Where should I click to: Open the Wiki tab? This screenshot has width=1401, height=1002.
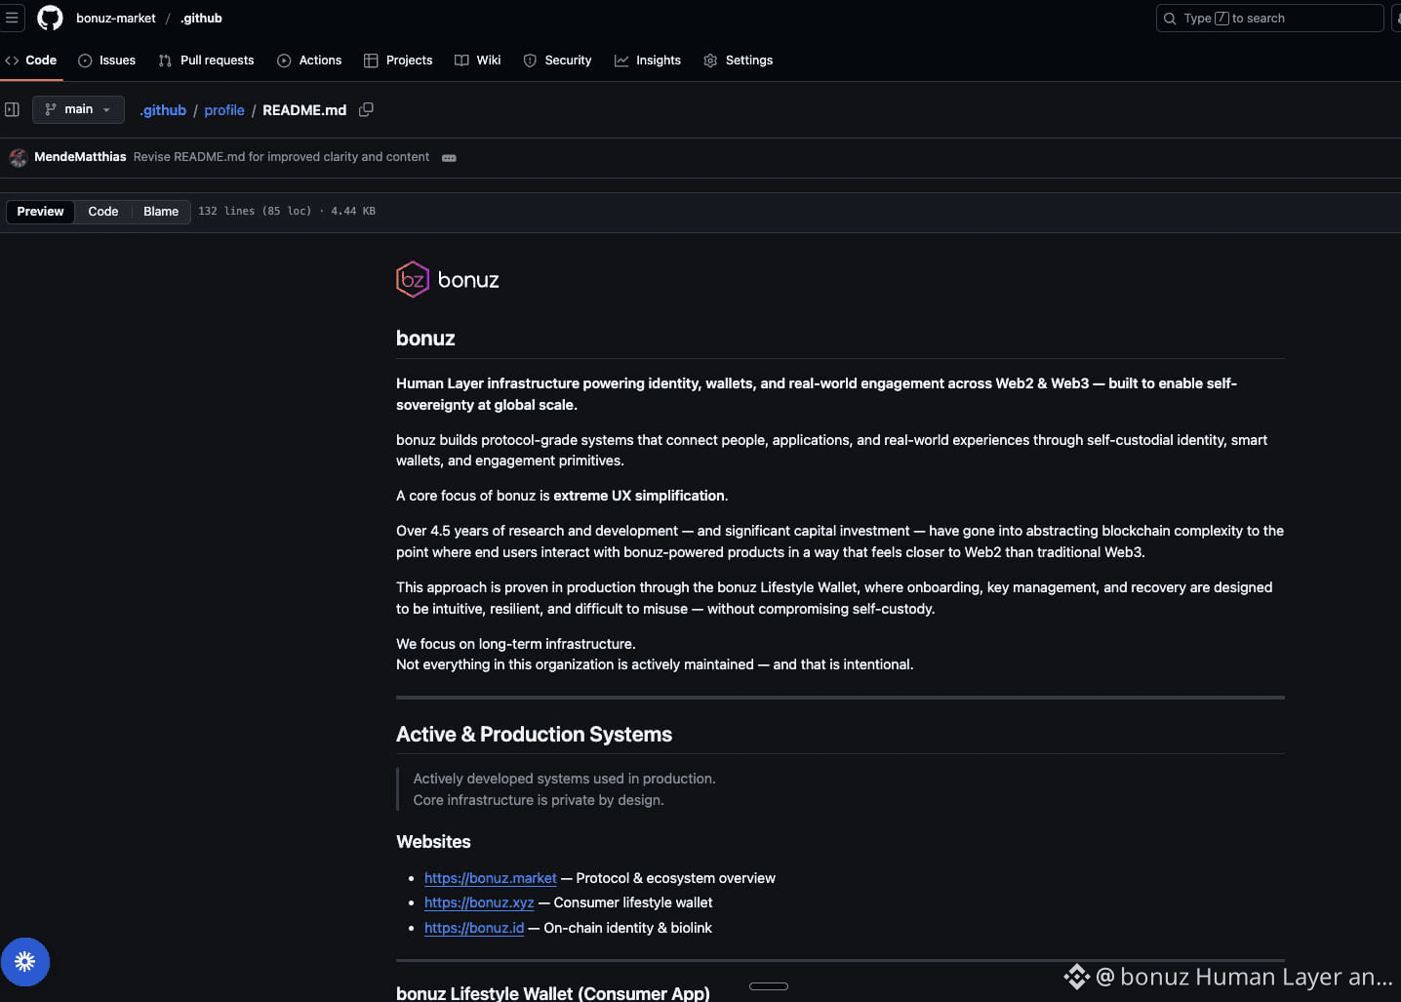(x=478, y=60)
